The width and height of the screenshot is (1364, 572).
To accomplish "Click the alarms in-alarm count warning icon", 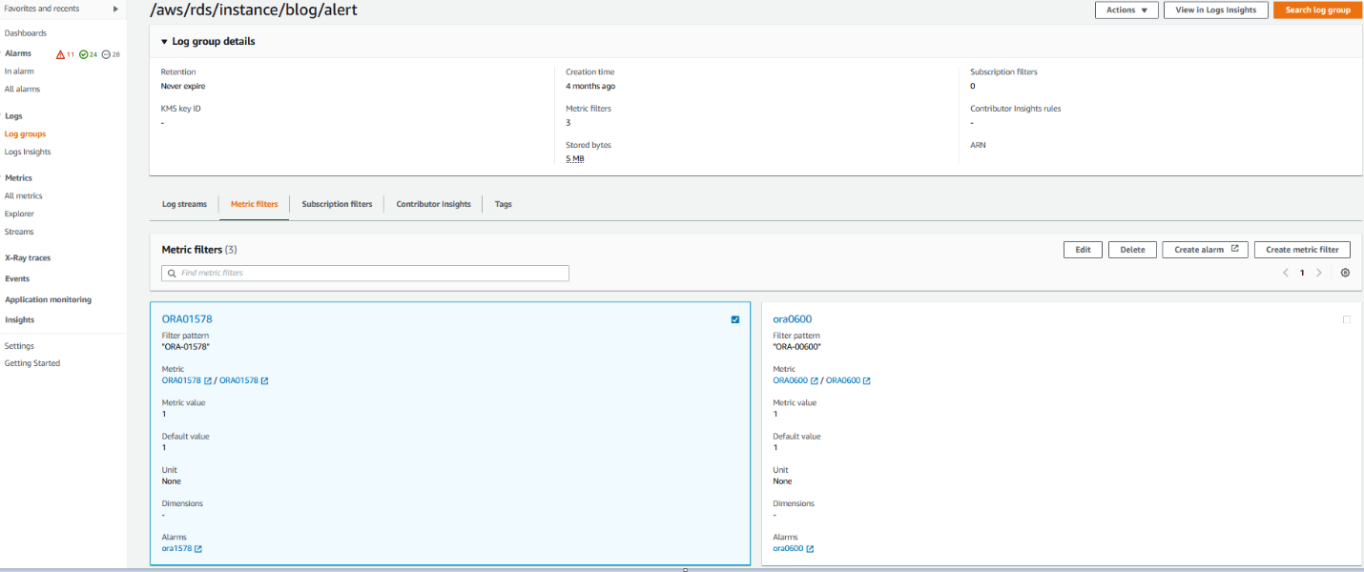I will [60, 54].
